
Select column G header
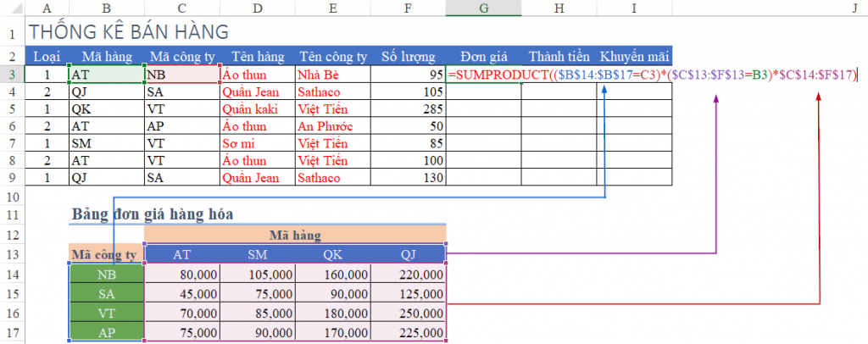coord(483,8)
